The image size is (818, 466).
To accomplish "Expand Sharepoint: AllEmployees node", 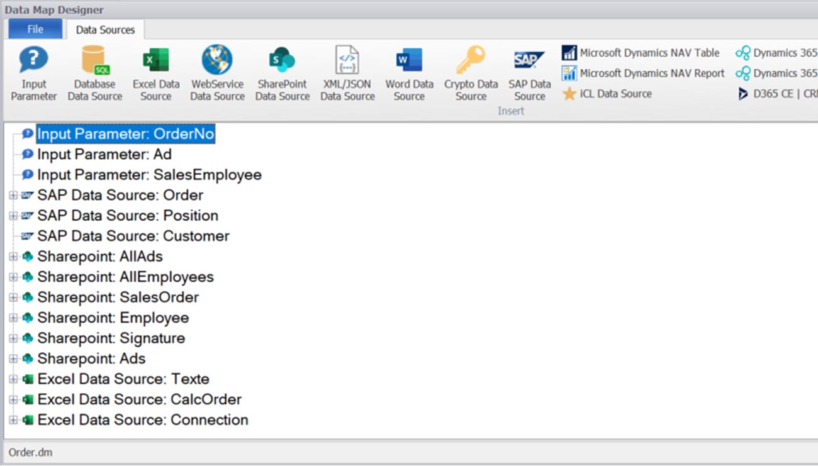I will tap(13, 277).
